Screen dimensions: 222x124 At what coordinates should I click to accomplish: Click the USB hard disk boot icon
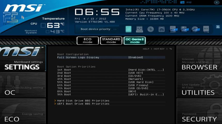173,29
